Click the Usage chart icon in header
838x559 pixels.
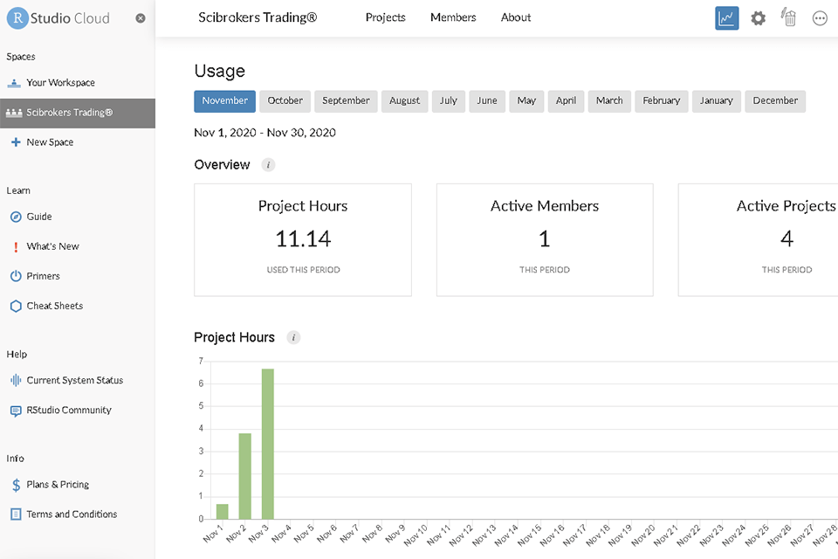[727, 18]
